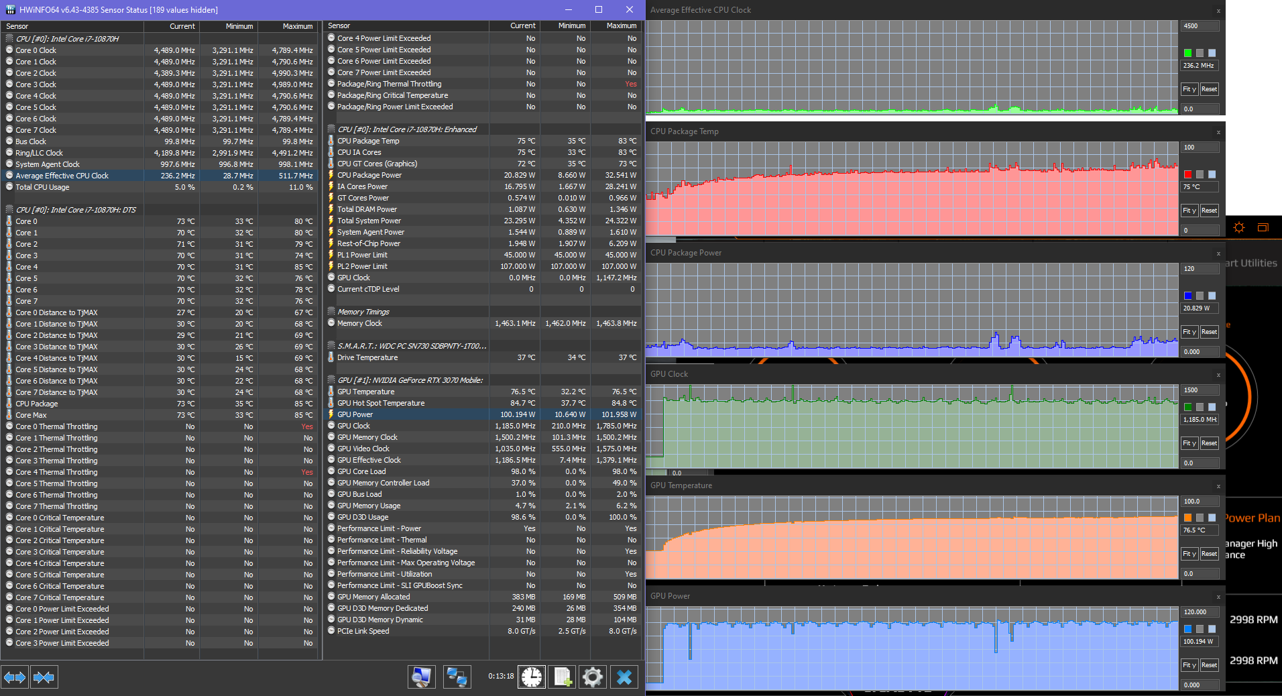The height and width of the screenshot is (696, 1282).
Task: Click red color swatch on CPU Package Temp graph
Action: 1188,174
